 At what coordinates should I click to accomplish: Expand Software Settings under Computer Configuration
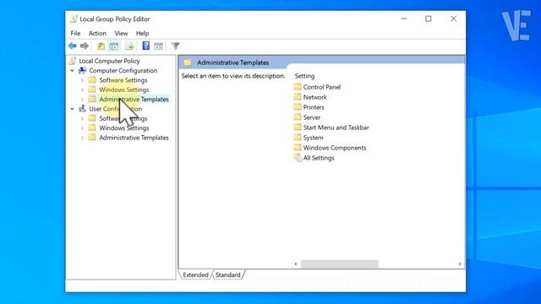[82, 80]
